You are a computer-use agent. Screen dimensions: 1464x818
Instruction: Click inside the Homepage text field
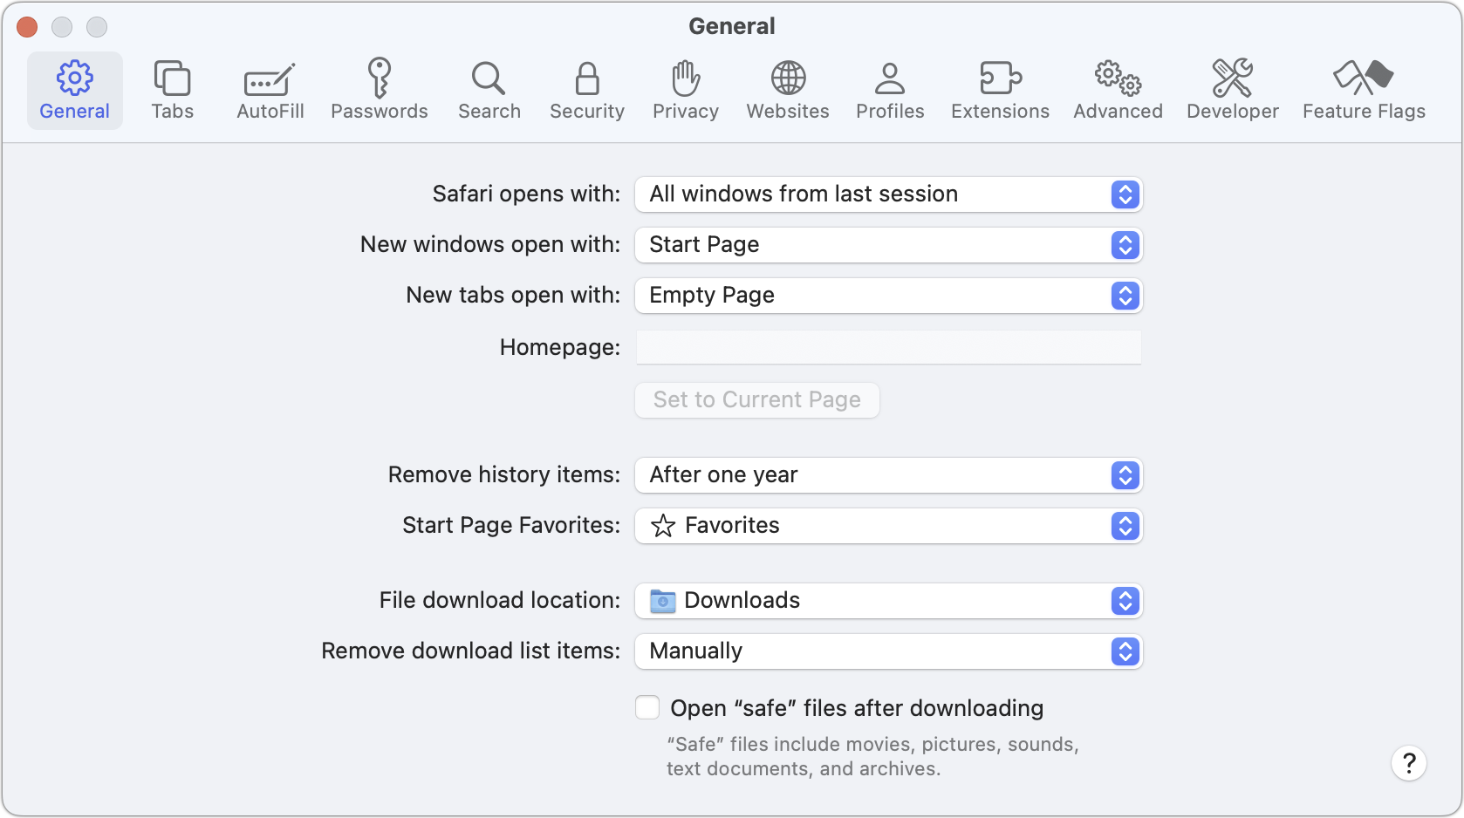click(886, 347)
